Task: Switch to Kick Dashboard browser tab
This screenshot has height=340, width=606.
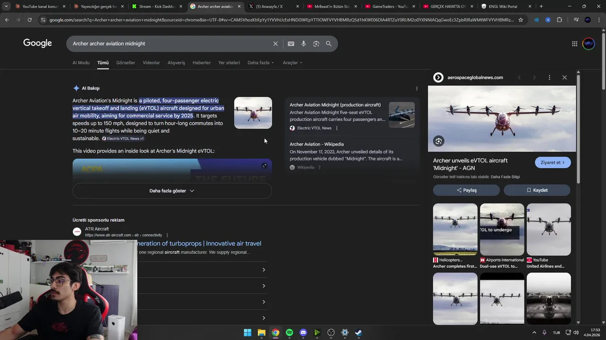Action: point(157,7)
